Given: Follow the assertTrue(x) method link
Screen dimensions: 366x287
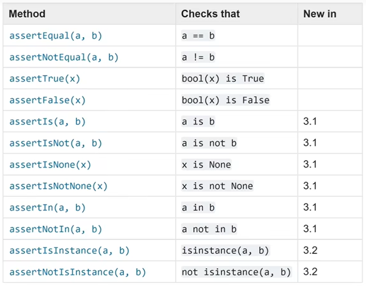Looking at the screenshot, I should pos(45,79).
